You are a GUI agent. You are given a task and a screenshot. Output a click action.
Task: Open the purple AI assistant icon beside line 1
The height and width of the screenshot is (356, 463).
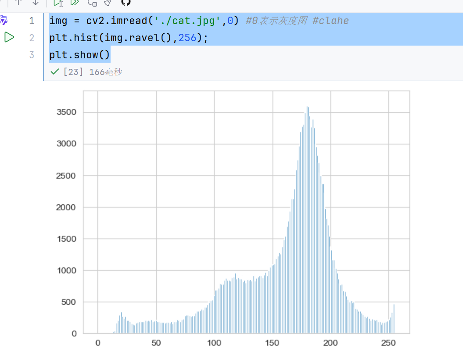click(3, 20)
